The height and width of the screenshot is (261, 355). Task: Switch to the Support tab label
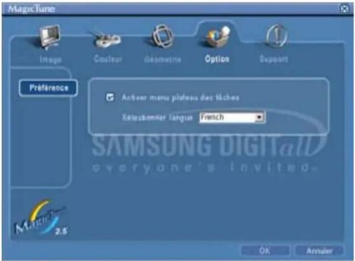tap(274, 59)
